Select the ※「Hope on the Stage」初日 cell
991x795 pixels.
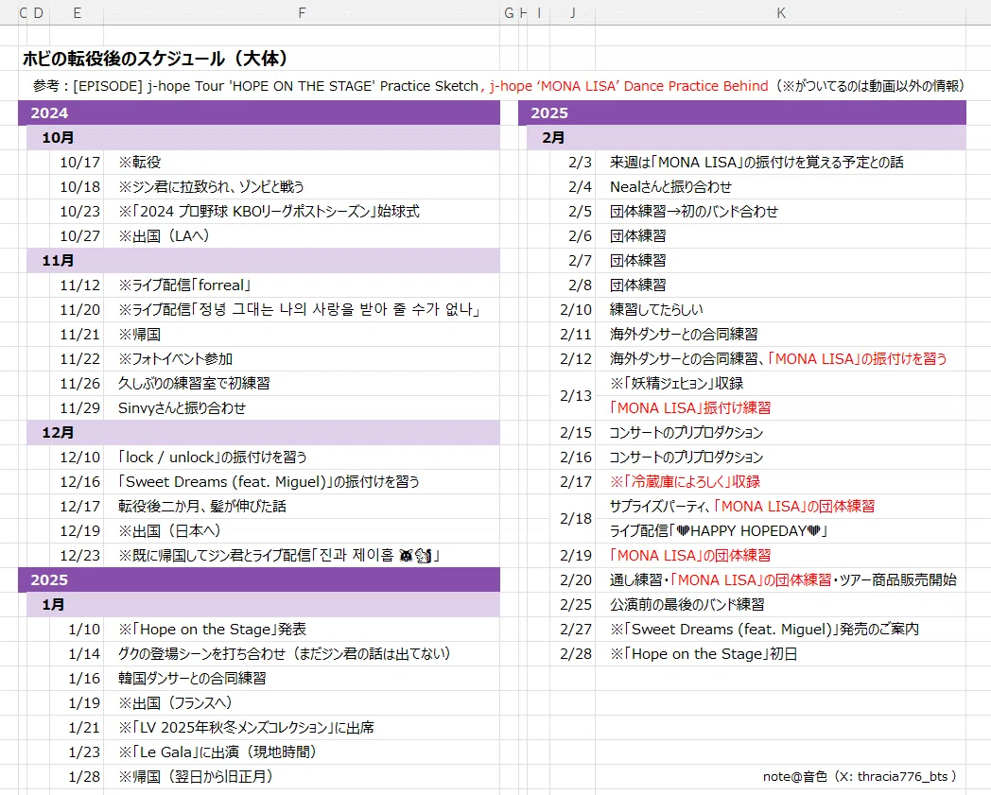coord(780,653)
